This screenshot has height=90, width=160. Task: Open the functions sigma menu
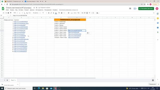[93, 13]
